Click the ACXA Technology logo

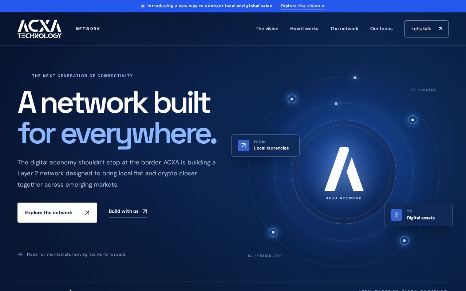click(x=40, y=29)
